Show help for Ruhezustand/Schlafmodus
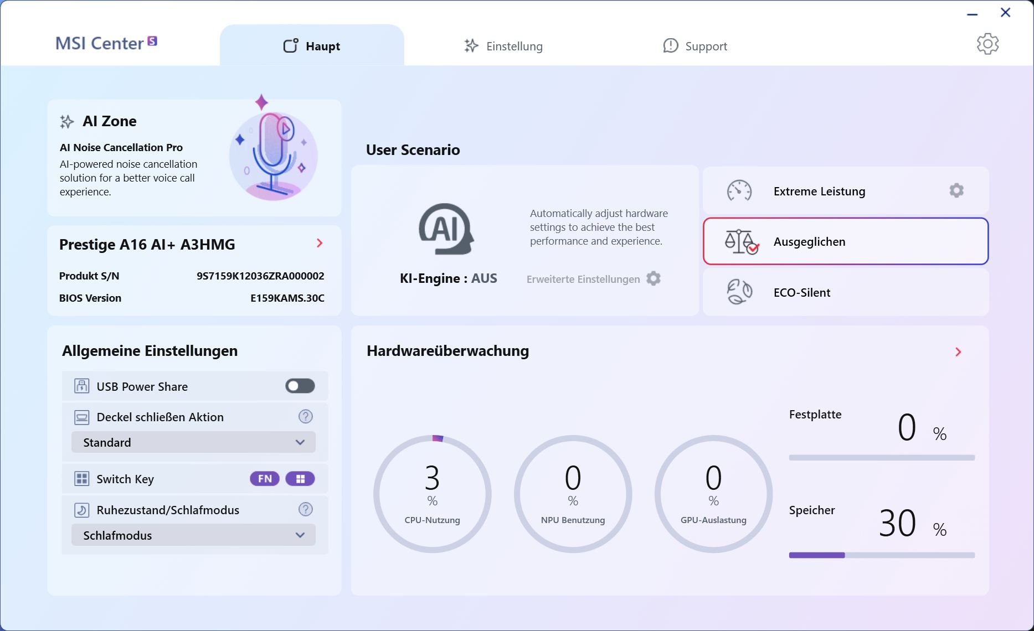 tap(306, 509)
